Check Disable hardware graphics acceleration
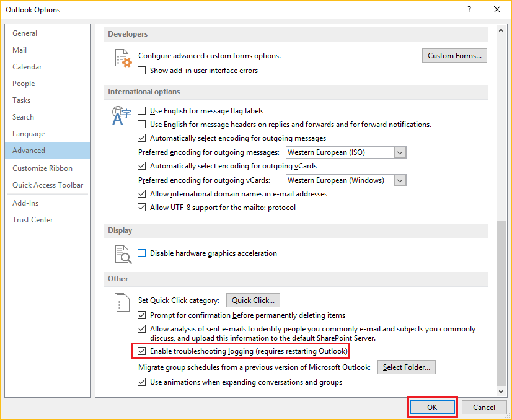The height and width of the screenshot is (420, 512). point(141,253)
